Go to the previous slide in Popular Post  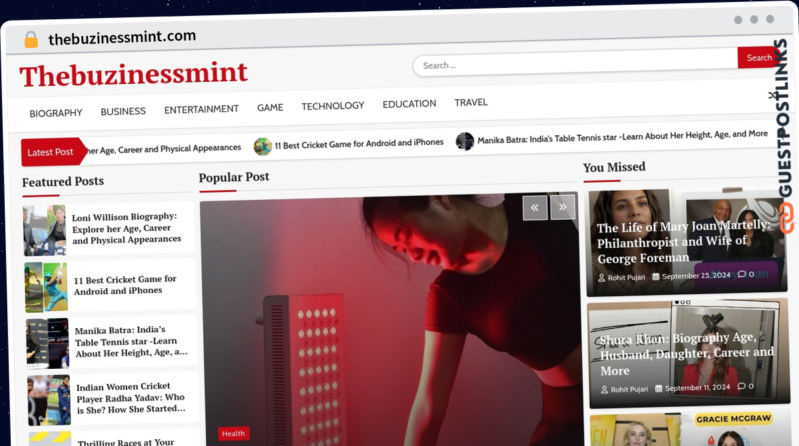535,208
